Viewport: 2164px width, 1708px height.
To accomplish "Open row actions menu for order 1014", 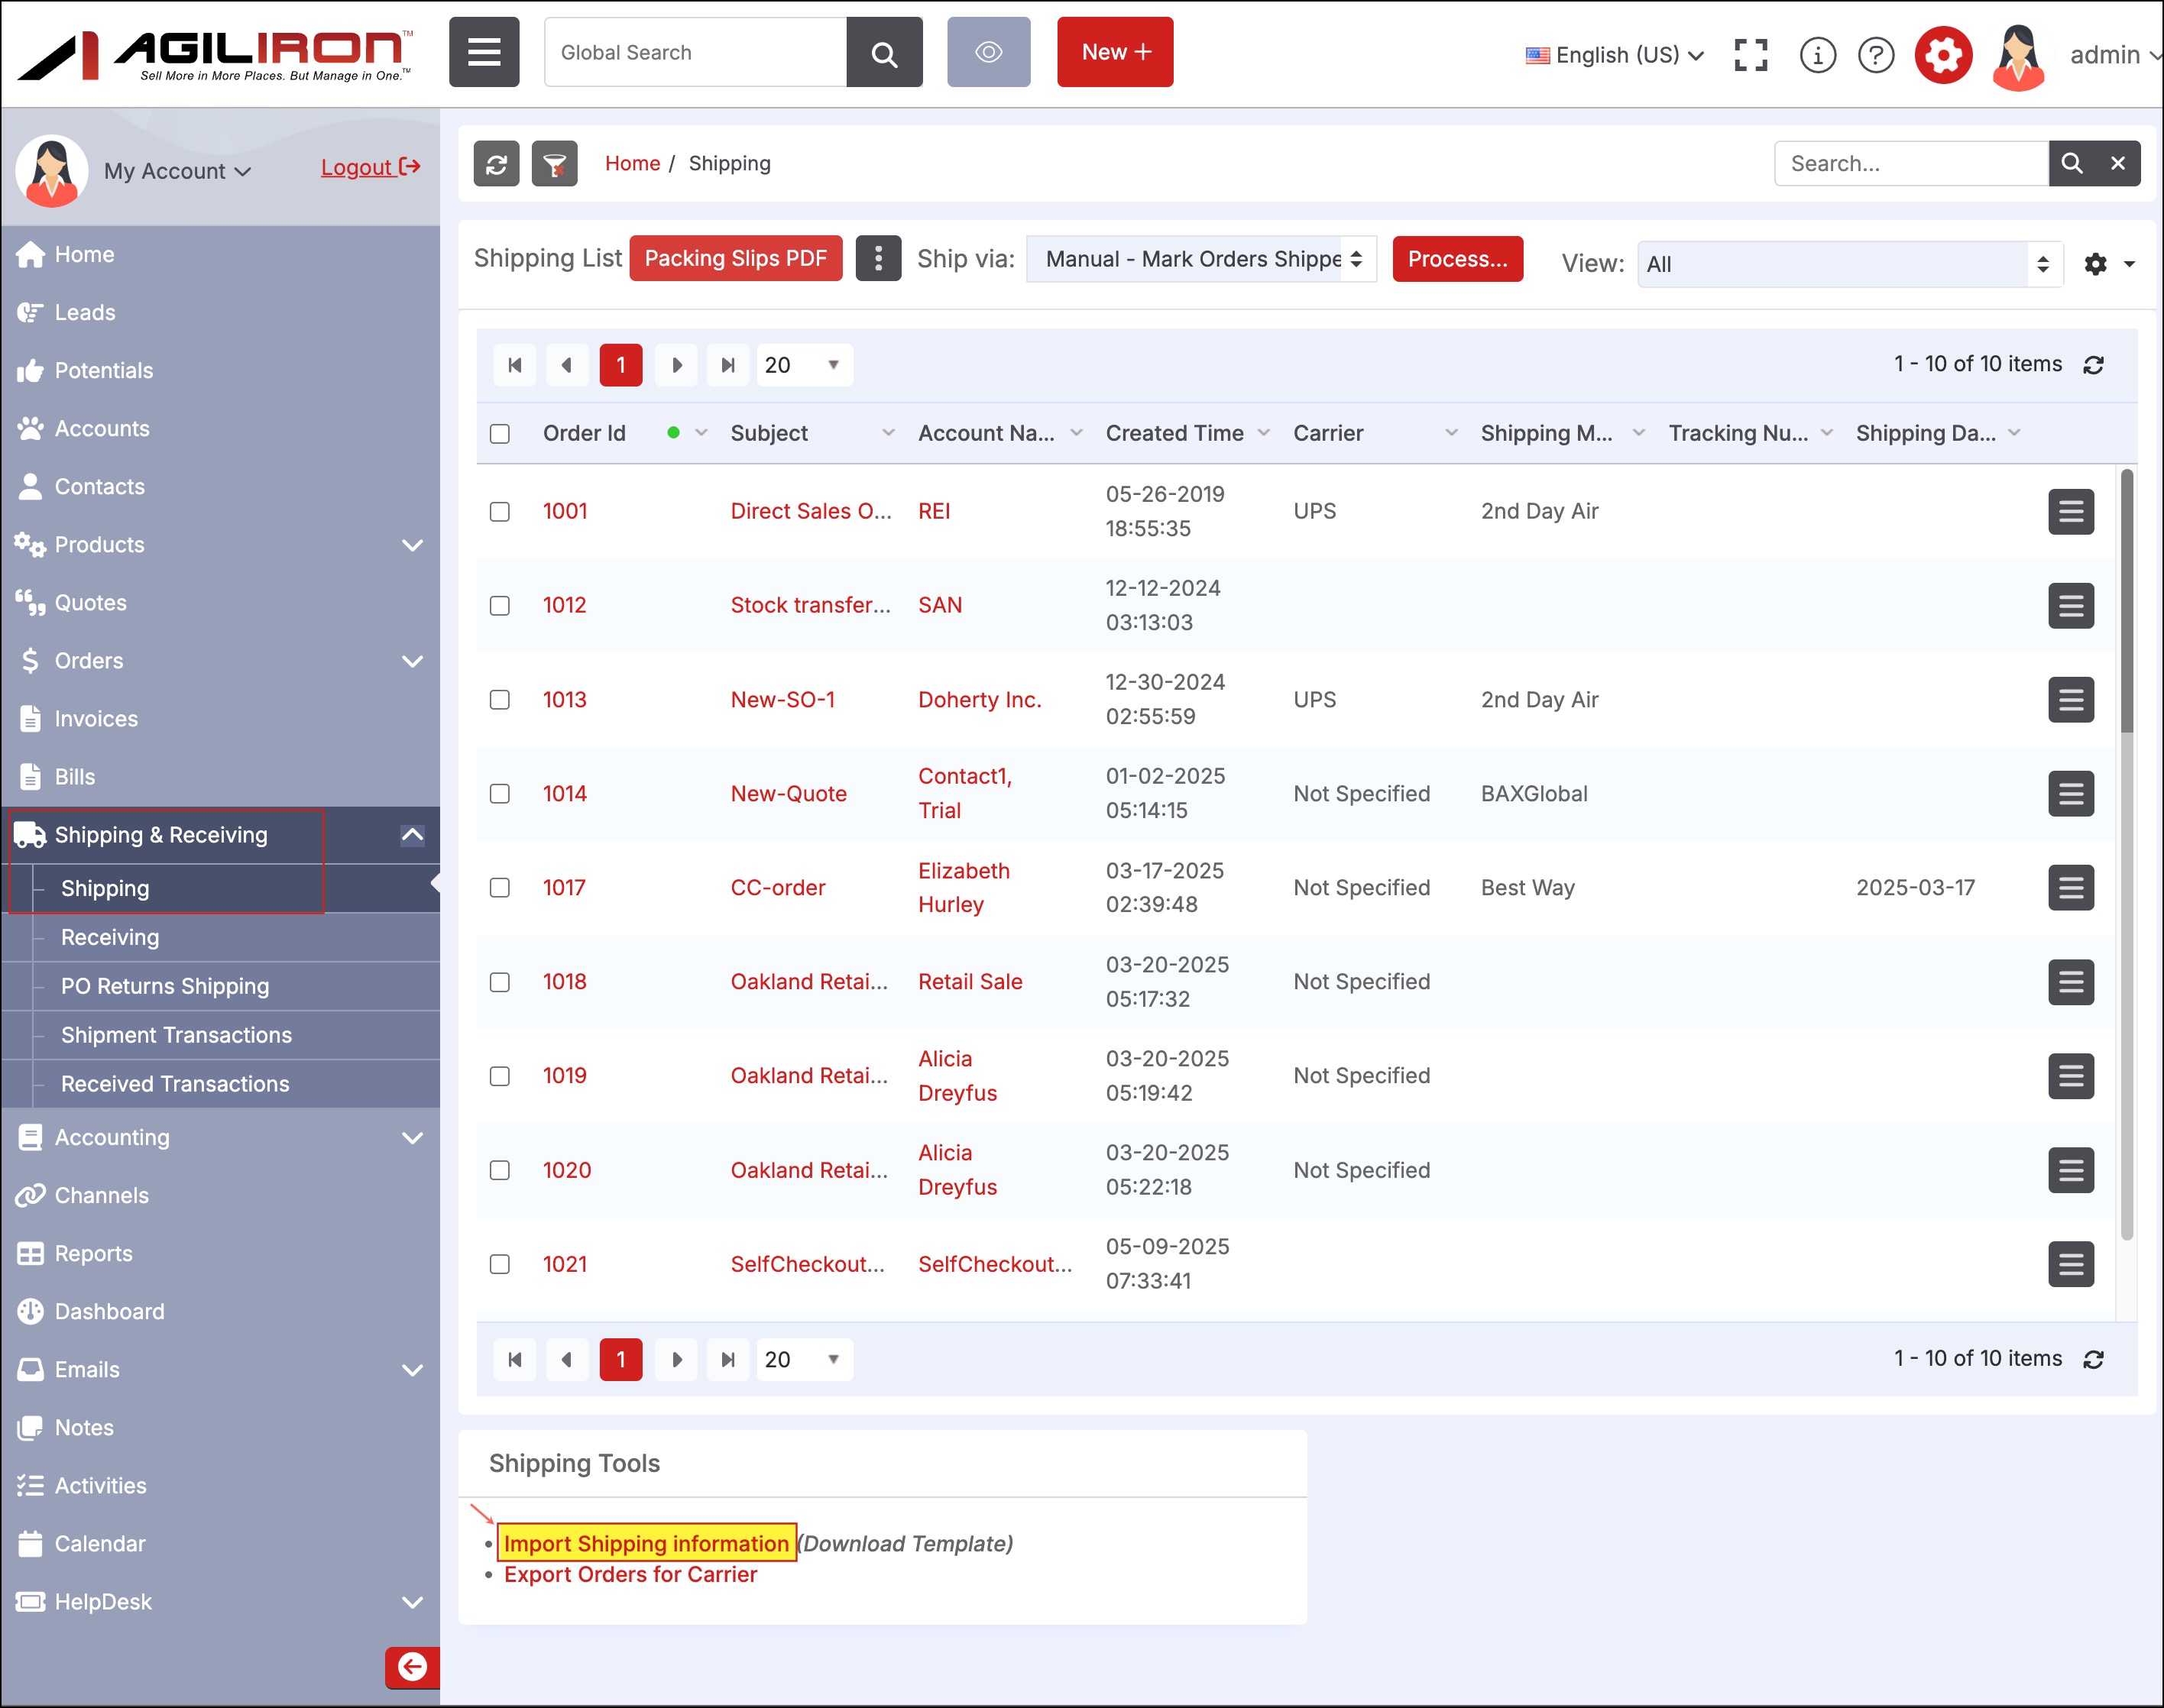I will (x=2070, y=794).
